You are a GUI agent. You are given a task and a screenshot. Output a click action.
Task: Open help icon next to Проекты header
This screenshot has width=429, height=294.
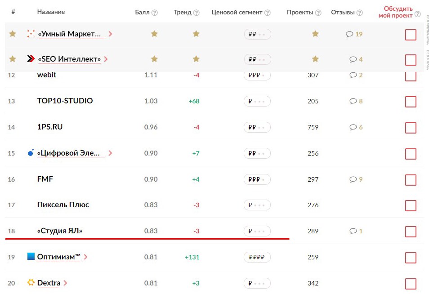click(318, 13)
